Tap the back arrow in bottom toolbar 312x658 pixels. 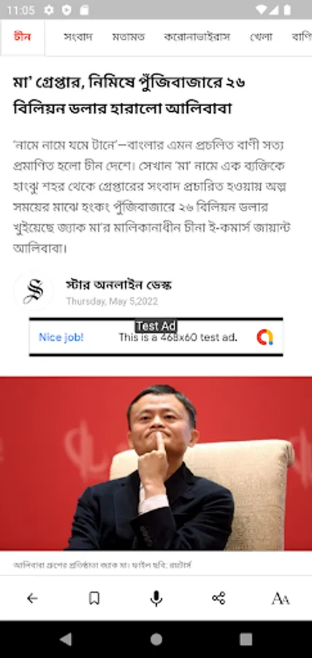[32, 598]
